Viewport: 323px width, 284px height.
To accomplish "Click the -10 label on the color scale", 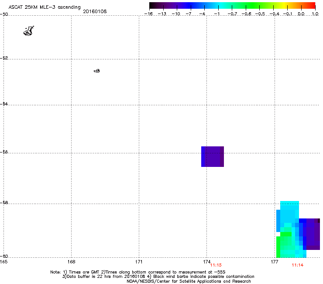I will [176, 14].
